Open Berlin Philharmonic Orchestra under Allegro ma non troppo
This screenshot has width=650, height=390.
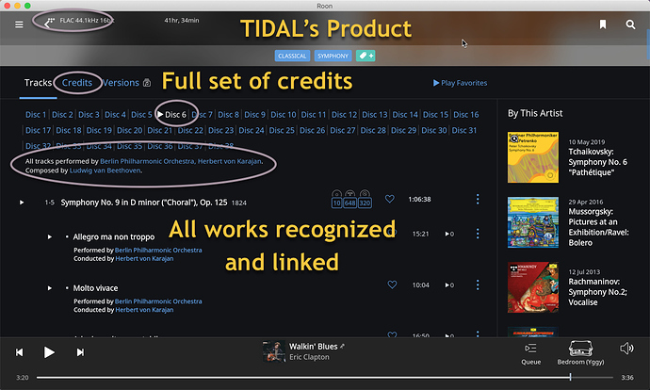[158, 250]
